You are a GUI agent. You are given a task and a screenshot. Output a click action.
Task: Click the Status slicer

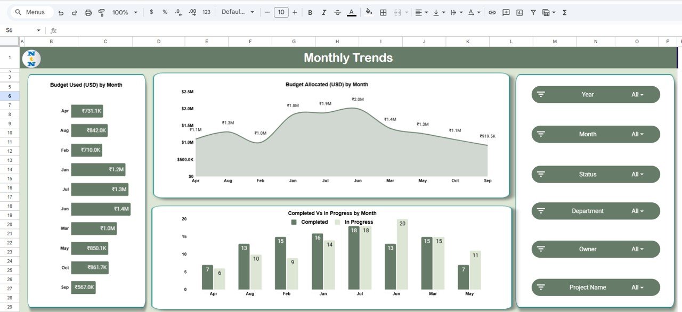[595, 174]
